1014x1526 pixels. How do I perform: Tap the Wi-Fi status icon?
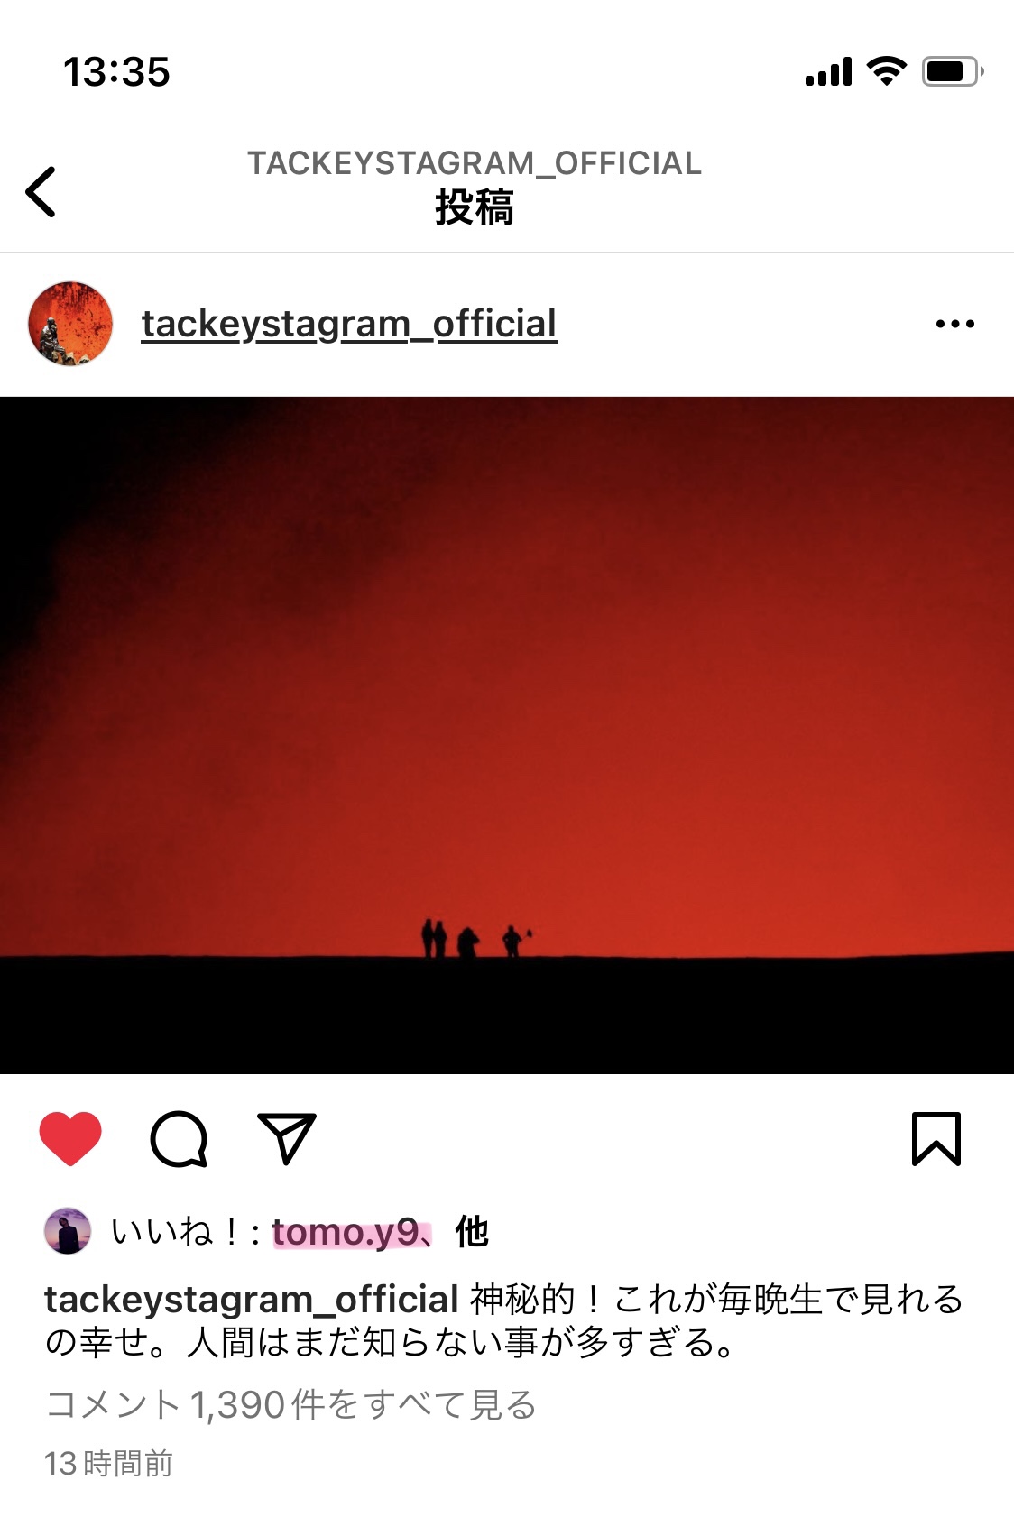[887, 71]
